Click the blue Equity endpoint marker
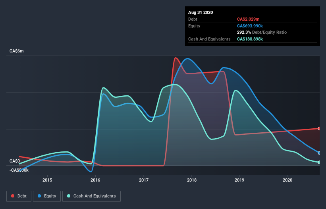The image size is (326, 209). coord(319,153)
